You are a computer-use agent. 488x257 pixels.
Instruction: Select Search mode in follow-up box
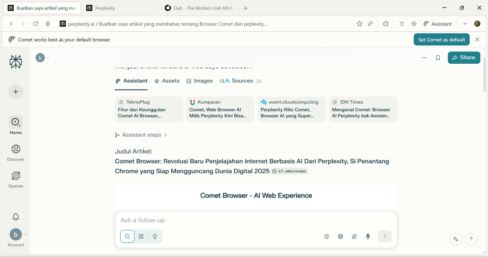pyautogui.click(x=127, y=236)
